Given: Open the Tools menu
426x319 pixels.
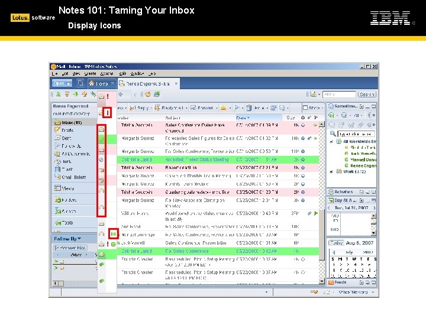Looking at the screenshot, I should click(x=122, y=73).
